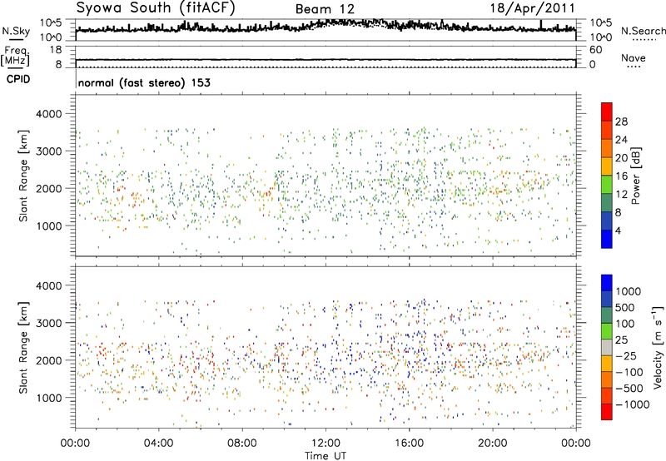Click 'Slant Range [km]' label of power panel
This screenshot has width=666, height=461.
[23, 176]
